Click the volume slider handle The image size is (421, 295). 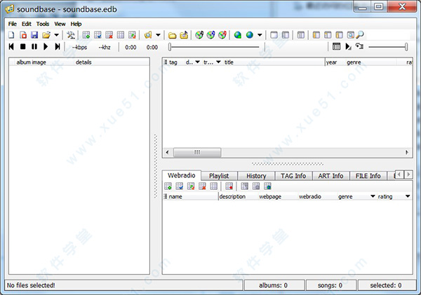406,47
